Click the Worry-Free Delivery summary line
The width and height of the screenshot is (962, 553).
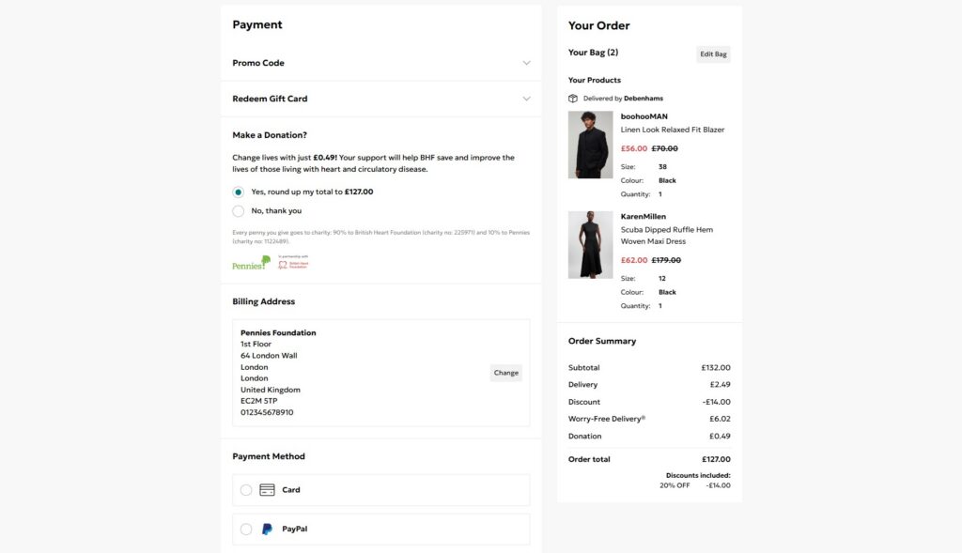(x=607, y=419)
